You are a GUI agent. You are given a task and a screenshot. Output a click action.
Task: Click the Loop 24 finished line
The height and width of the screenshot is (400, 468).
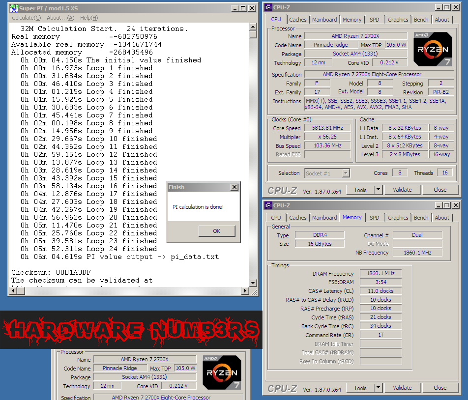click(88, 249)
